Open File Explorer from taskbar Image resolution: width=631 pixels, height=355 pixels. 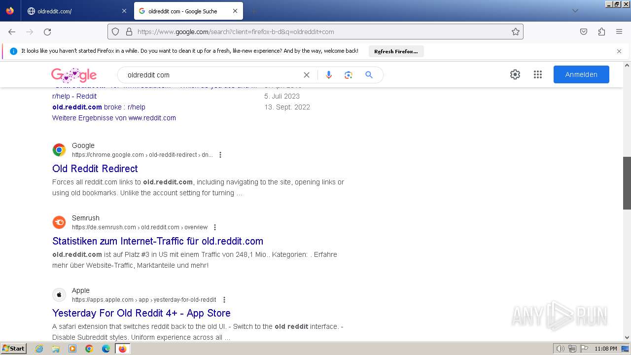pyautogui.click(x=56, y=349)
